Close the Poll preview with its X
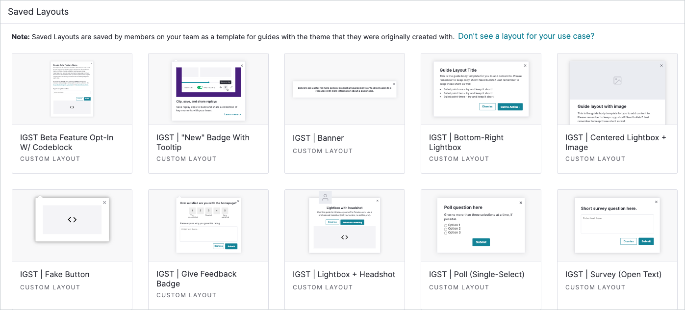The width and height of the screenshot is (685, 310). tap(520, 202)
